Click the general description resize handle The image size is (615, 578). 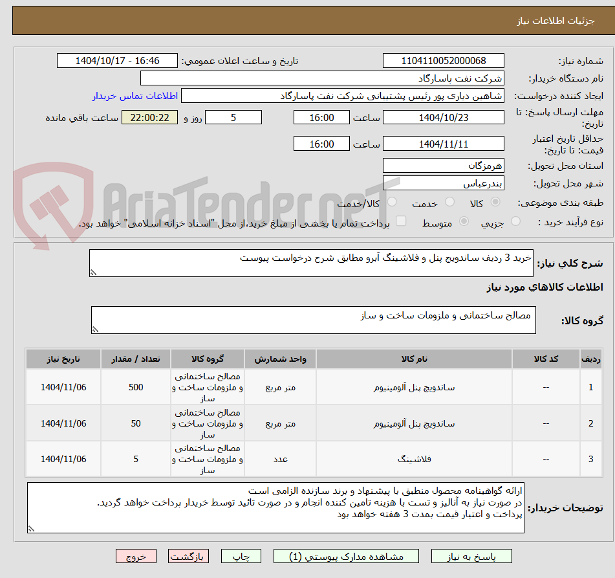point(93,272)
